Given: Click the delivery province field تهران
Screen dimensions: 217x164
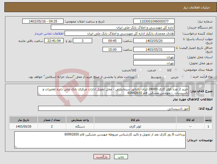Looking at the screenshot, I should (x=154, y=57).
